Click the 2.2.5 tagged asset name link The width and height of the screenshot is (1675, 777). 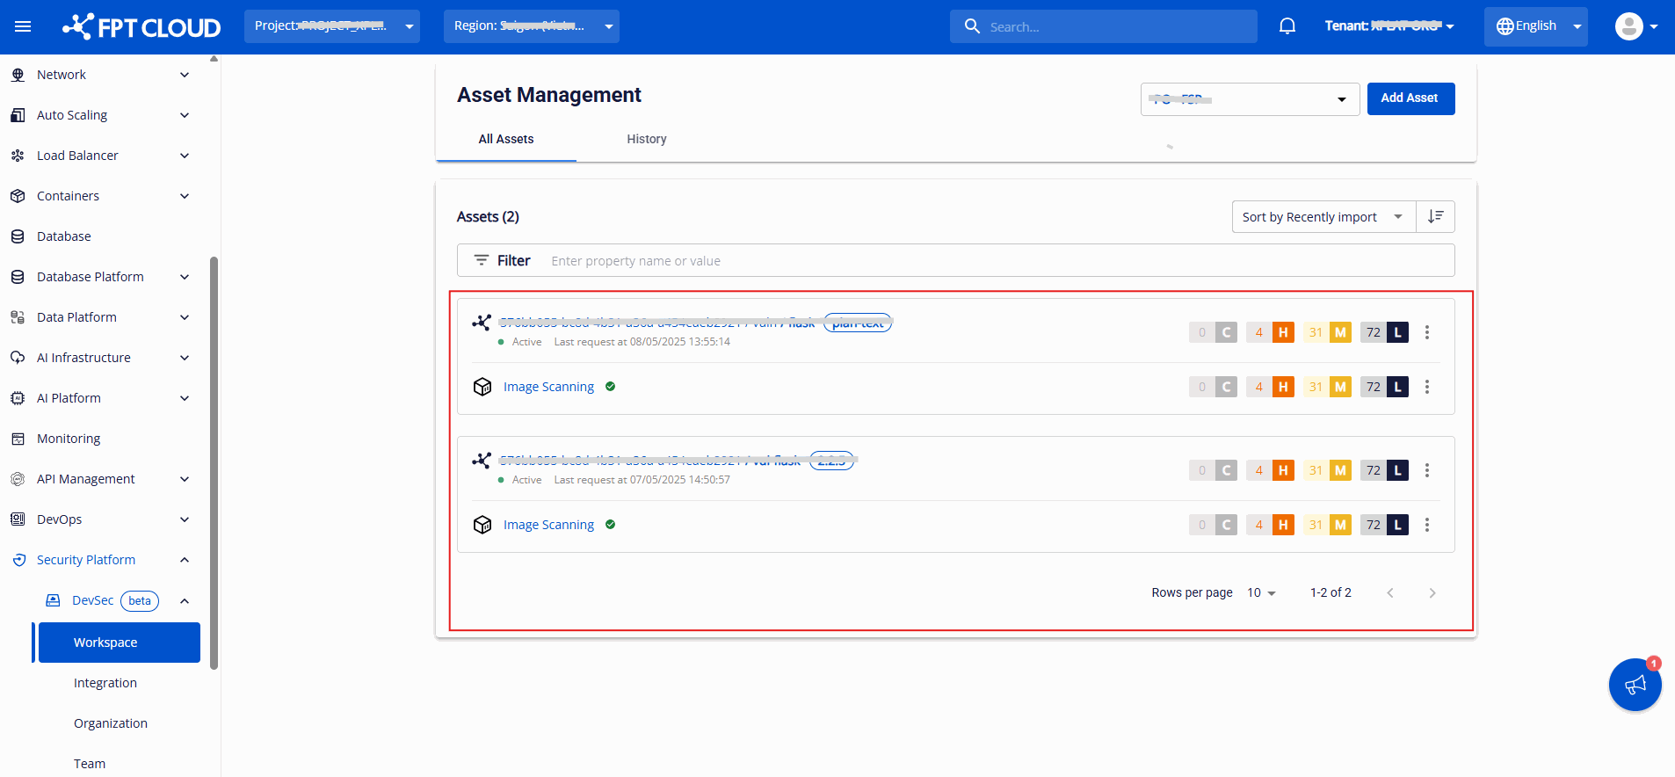pyautogui.click(x=650, y=461)
